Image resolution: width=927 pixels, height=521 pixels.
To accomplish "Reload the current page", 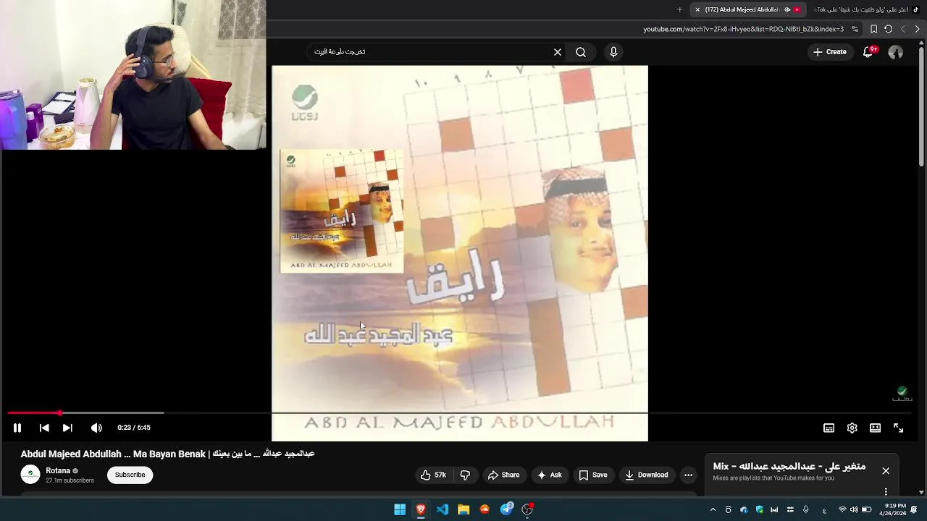I will click(x=888, y=29).
